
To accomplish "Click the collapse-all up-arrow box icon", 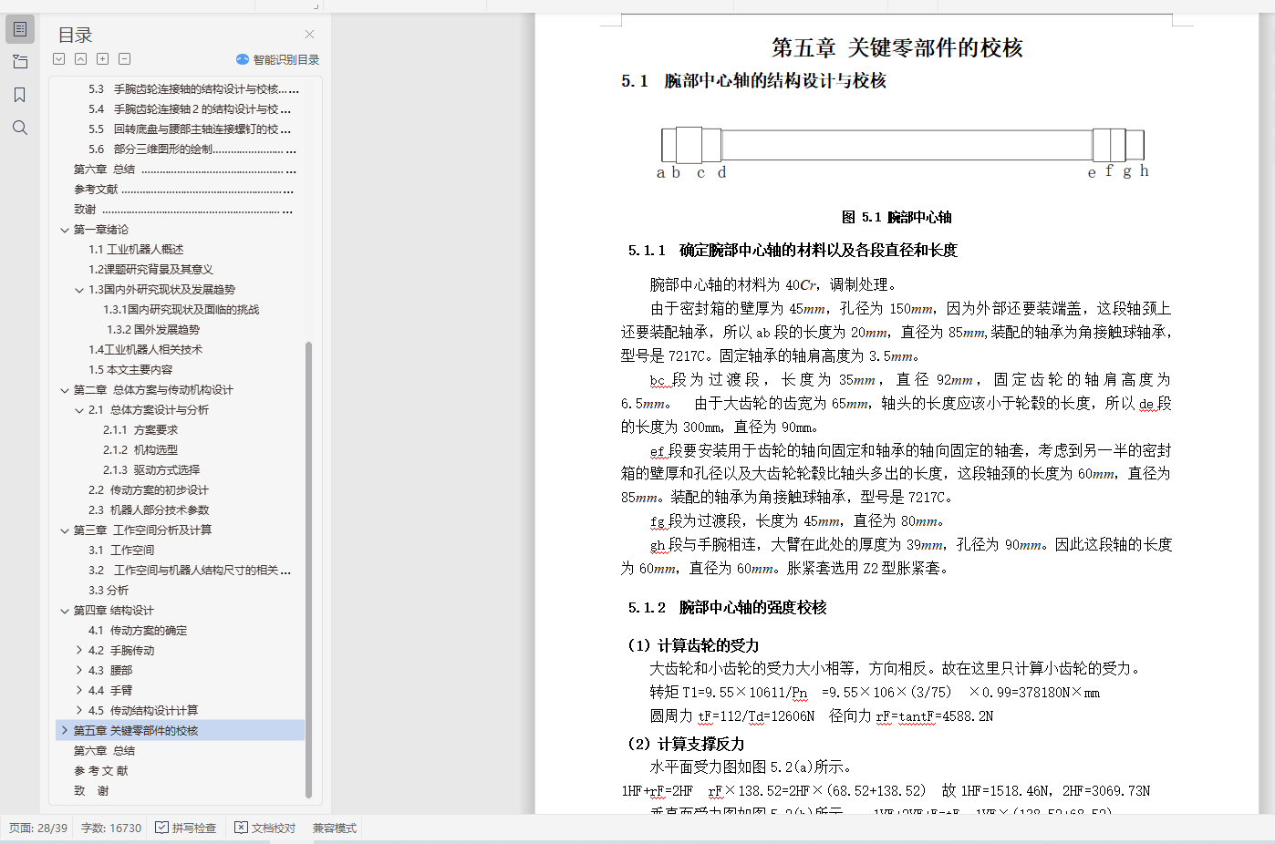I will (x=81, y=59).
